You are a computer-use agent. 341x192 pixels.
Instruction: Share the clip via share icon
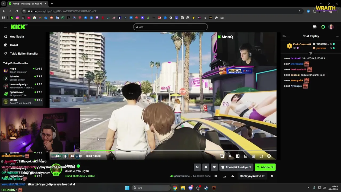click(216, 176)
